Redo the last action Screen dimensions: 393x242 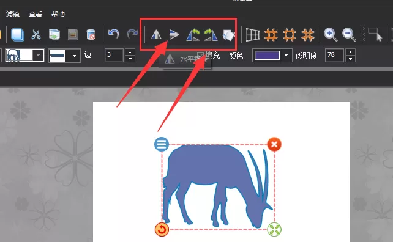coord(132,34)
